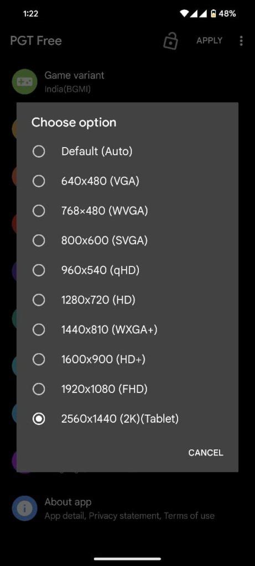Select 1600x900 (HD+) resolution
This screenshot has width=255, height=566.
point(127,359)
